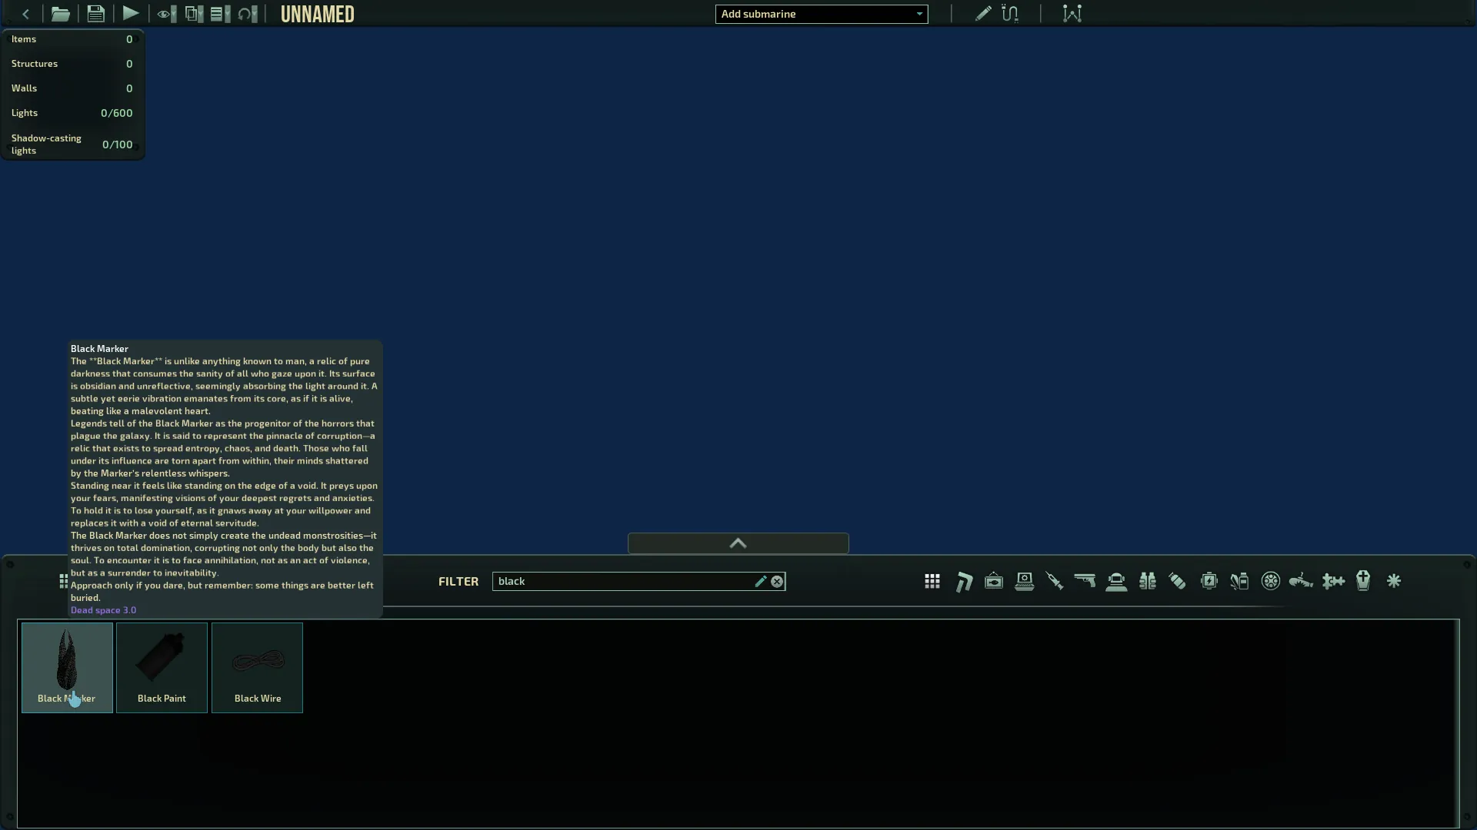Save the submarine using floppy disk icon

click(x=95, y=14)
